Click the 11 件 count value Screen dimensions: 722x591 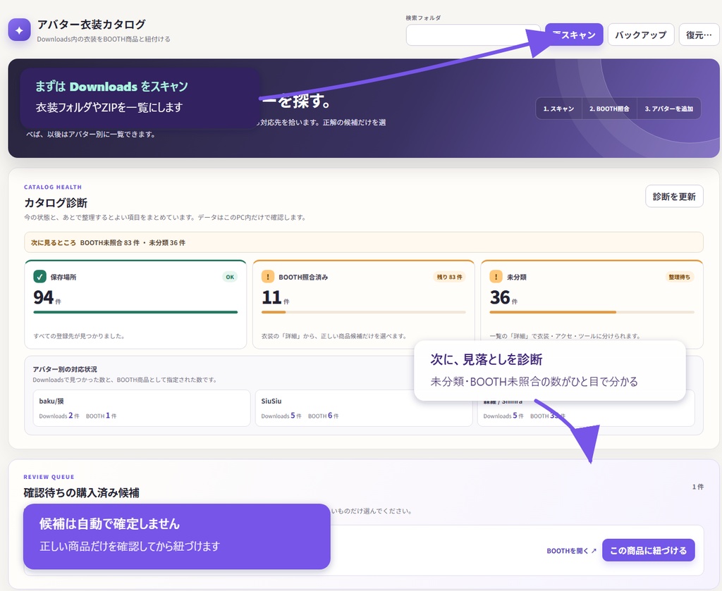276,297
